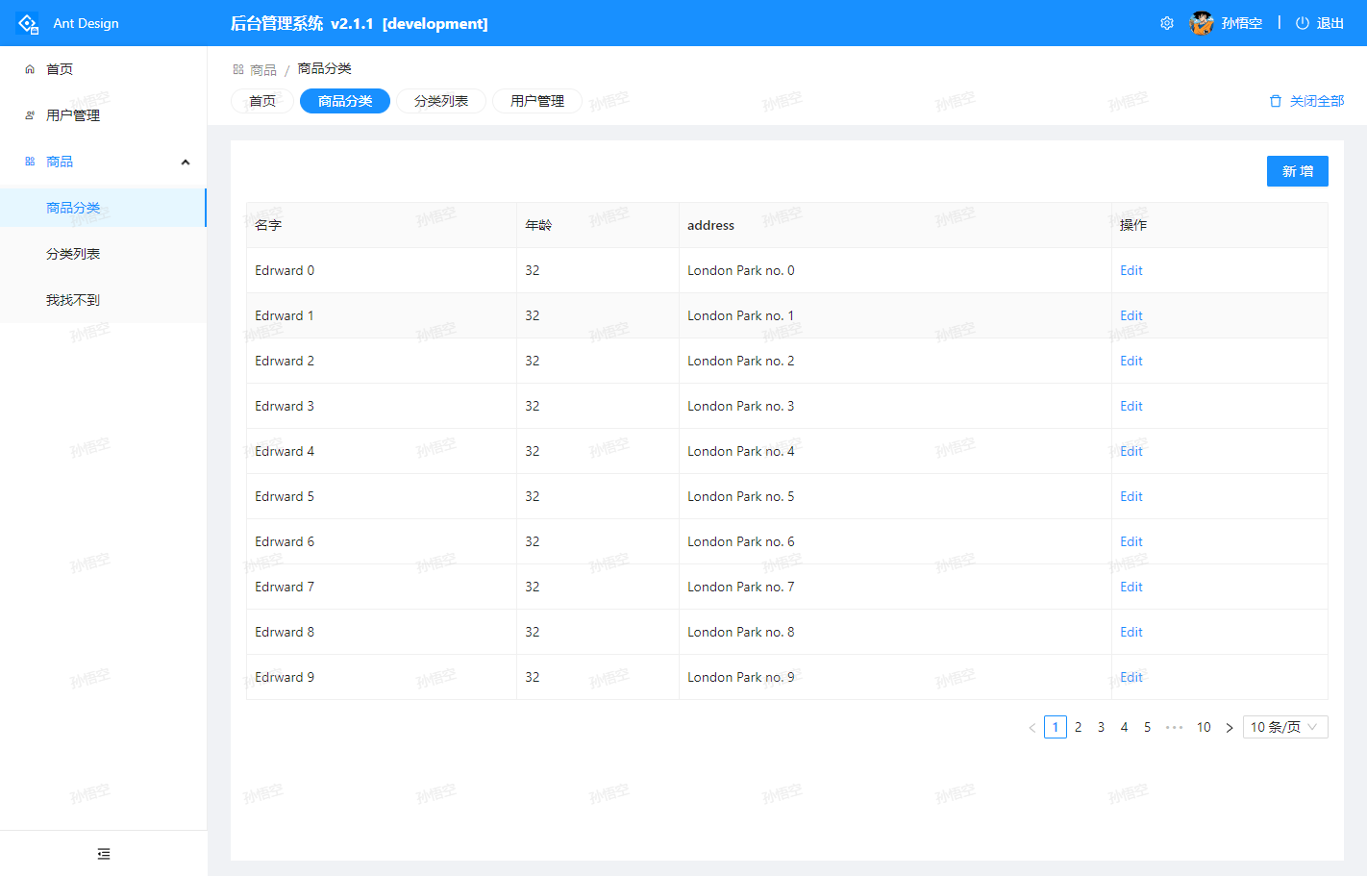Edit the Edrward 5 row
1367x876 pixels.
[x=1131, y=496]
